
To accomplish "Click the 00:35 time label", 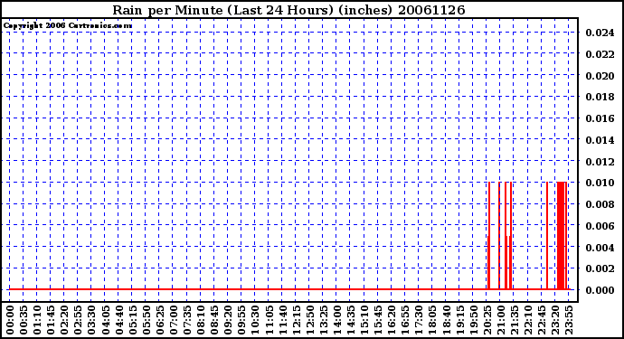I will [x=24, y=320].
